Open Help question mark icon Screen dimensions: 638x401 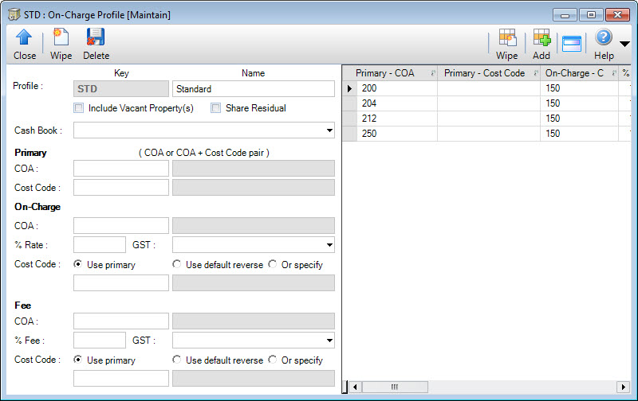click(604, 37)
